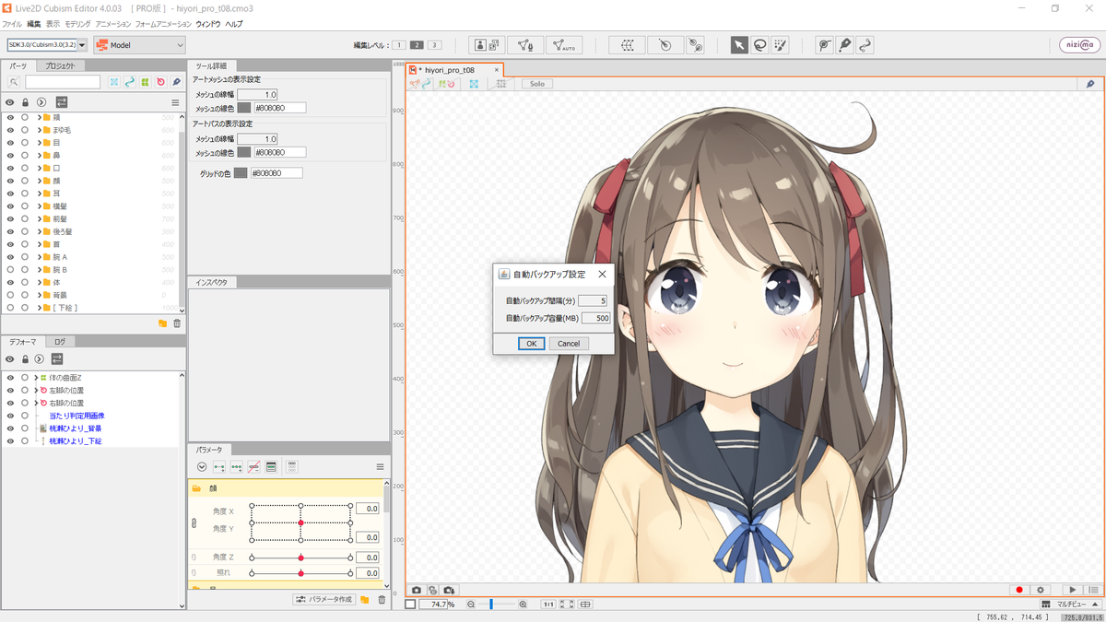Screen dimensions: 1106x622
Task: Open the automatic mesh generator (AUTO) tool
Action: (x=562, y=44)
